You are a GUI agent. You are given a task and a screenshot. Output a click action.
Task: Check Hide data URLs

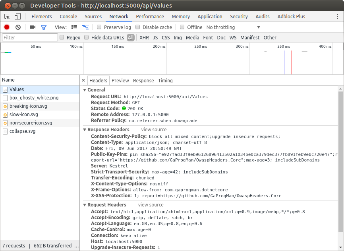pyautogui.click(x=87, y=37)
